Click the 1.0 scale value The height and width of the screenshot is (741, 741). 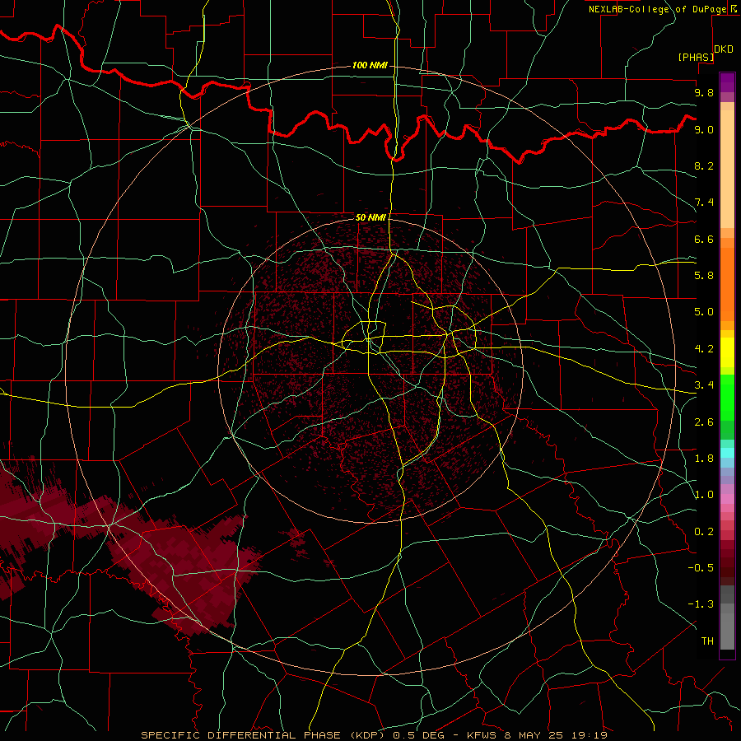(704, 495)
